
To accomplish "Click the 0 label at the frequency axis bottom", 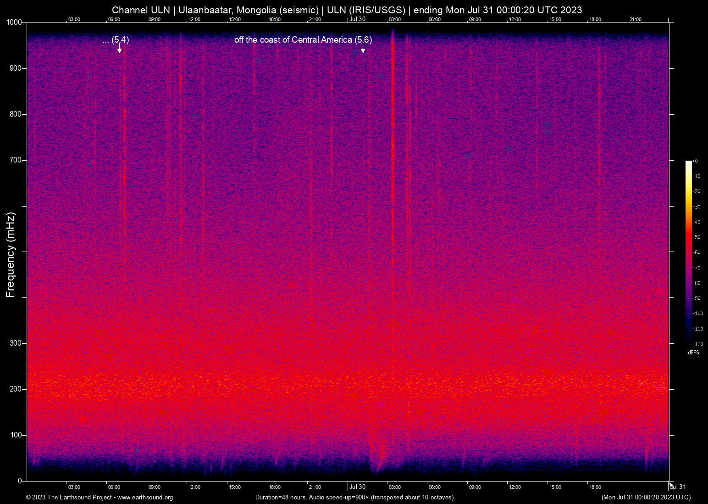I will 20,481.
